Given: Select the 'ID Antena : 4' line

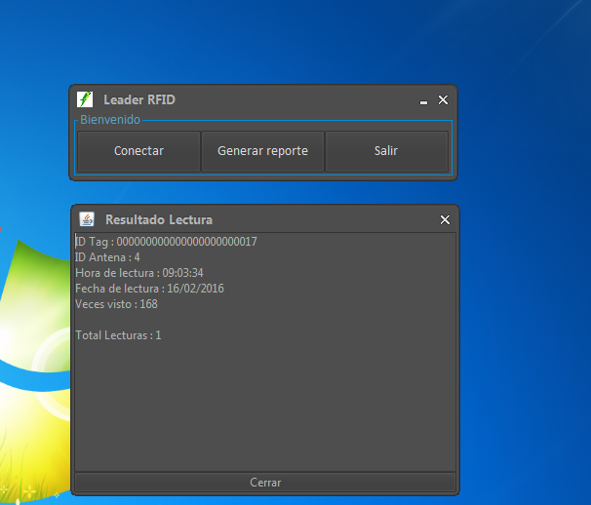Looking at the screenshot, I should (107, 257).
